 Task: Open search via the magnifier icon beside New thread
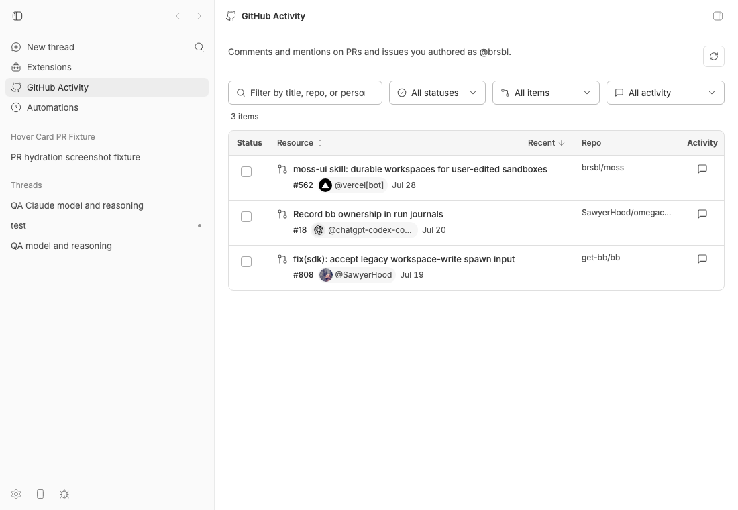coord(199,47)
